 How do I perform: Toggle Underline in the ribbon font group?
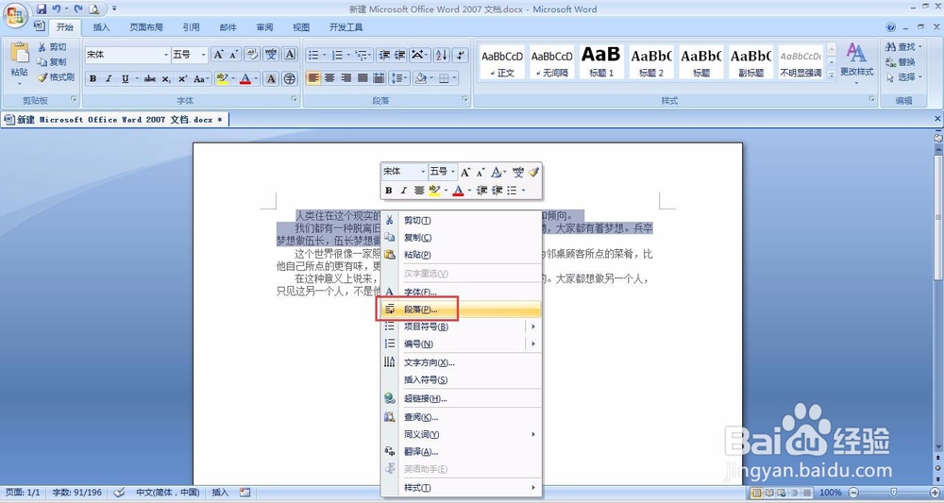pos(125,79)
